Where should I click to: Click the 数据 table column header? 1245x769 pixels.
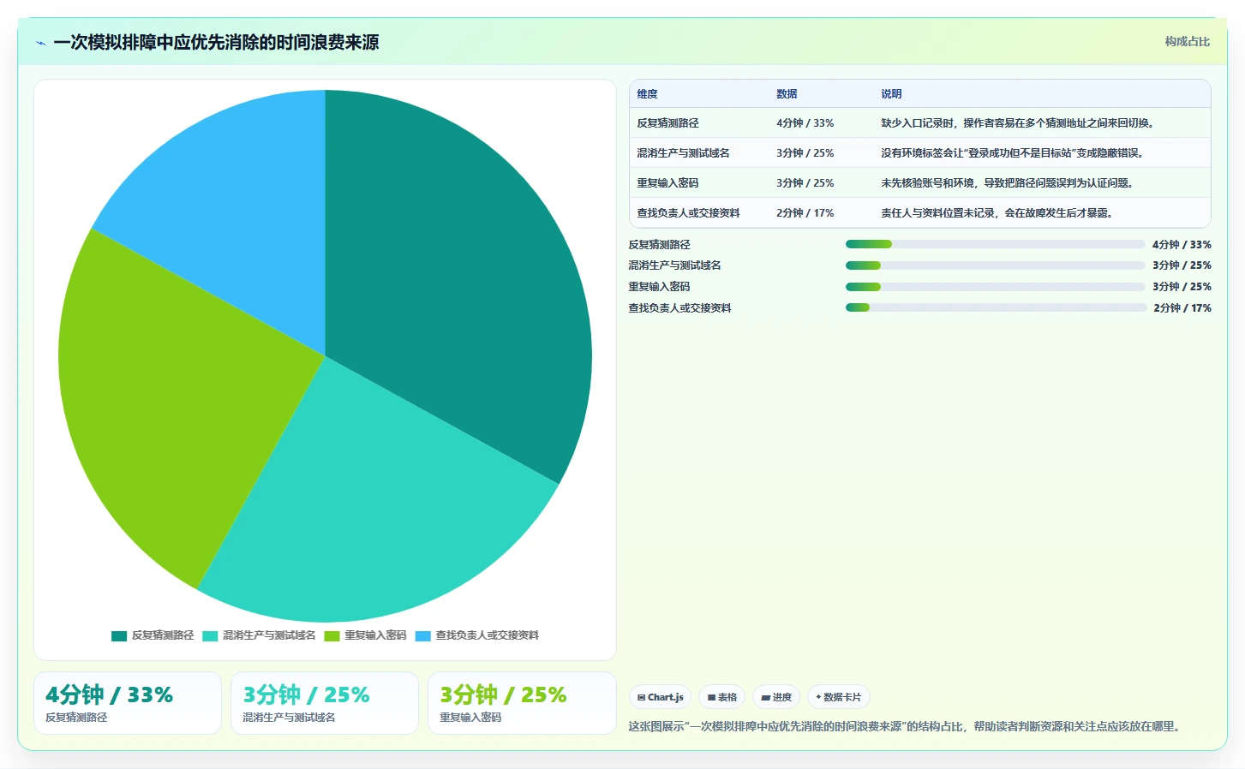[787, 94]
